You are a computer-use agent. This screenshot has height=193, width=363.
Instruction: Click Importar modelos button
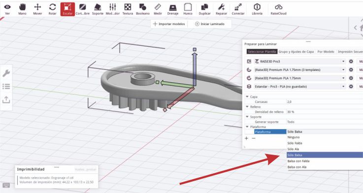pos(169,24)
